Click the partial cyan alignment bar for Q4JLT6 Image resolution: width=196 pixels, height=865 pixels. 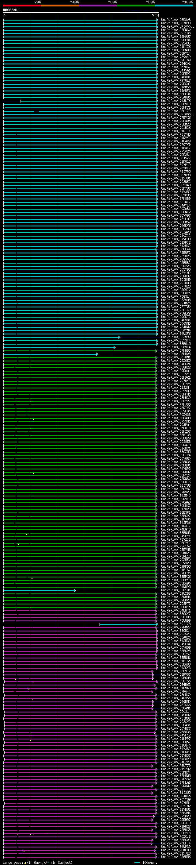coord(89,101)
